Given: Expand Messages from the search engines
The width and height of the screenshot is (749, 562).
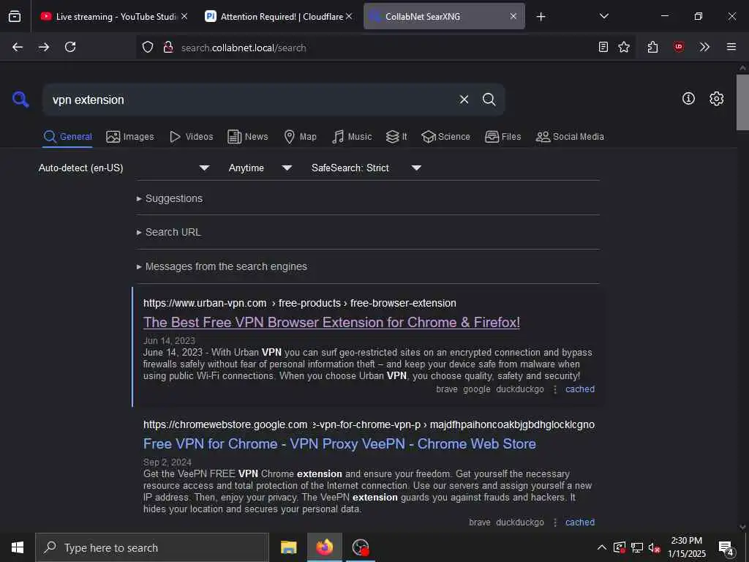Looking at the screenshot, I should click(222, 266).
